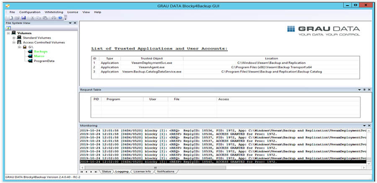The width and height of the screenshot is (377, 183).
Task: Click the Location column header in trusted list
Action: pyautogui.click(x=271, y=59)
